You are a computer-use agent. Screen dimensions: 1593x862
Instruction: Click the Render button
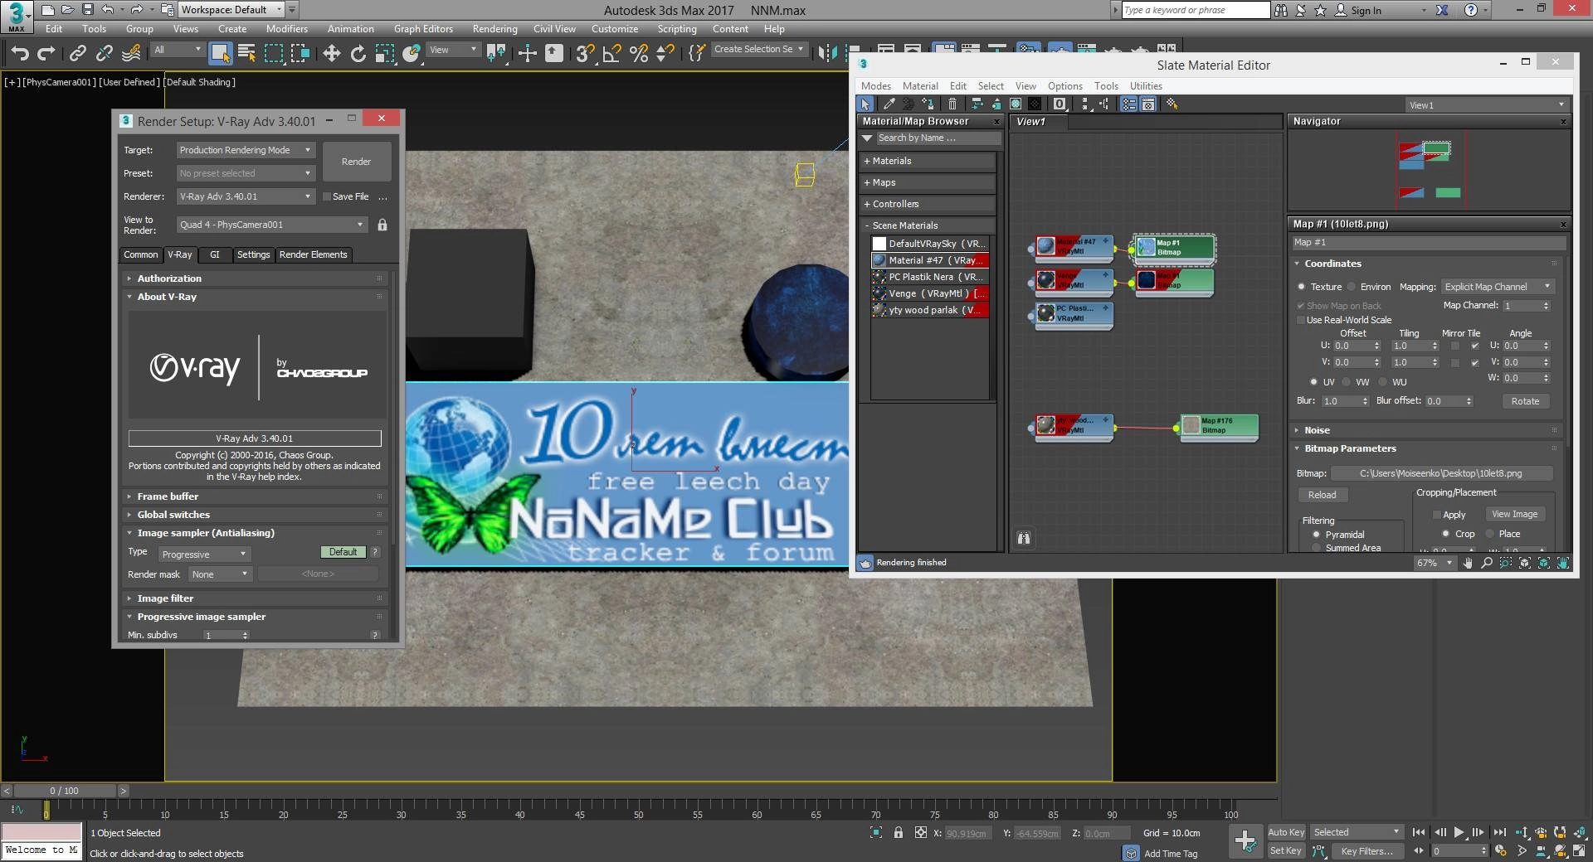[356, 162]
